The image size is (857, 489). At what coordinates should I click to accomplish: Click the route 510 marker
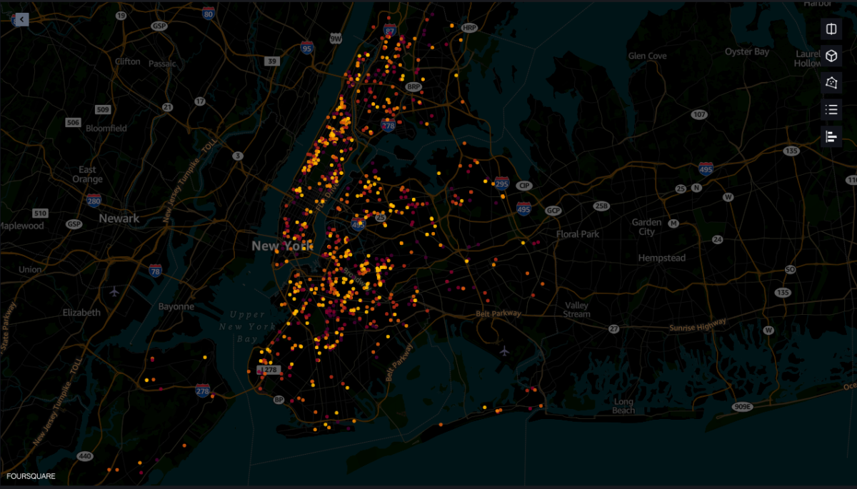pyautogui.click(x=40, y=213)
